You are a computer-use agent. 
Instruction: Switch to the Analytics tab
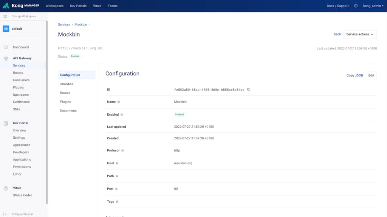click(x=67, y=84)
